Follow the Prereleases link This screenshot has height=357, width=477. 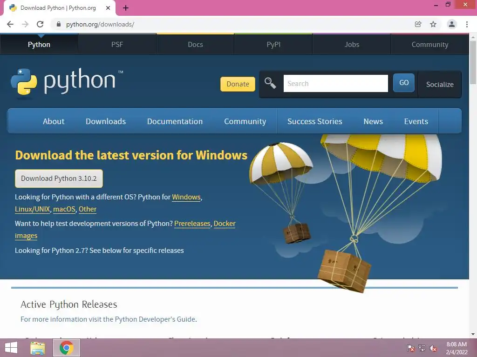tap(192, 224)
